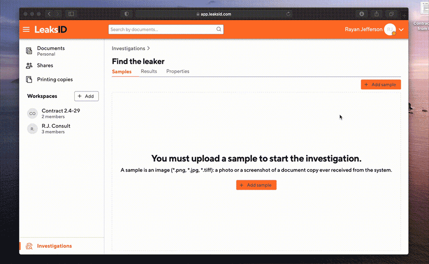The height and width of the screenshot is (264, 429).
Task: Click the LeaksID logo
Action: pyautogui.click(x=51, y=29)
